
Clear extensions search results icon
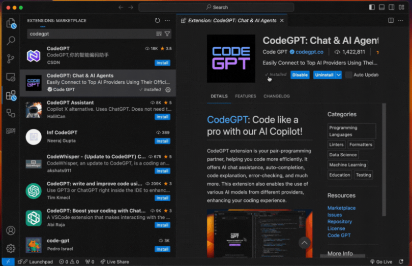159,34
